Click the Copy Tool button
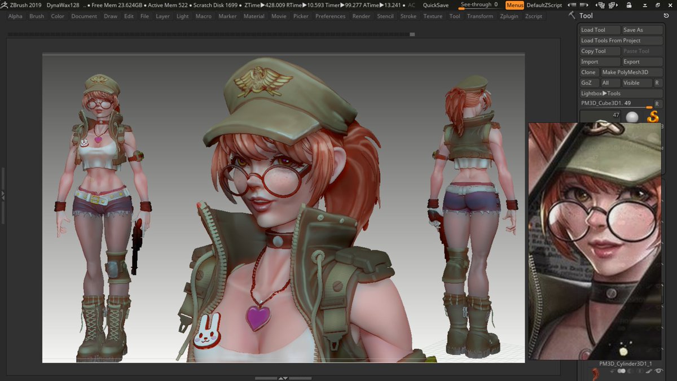The height and width of the screenshot is (381, 677). point(599,51)
